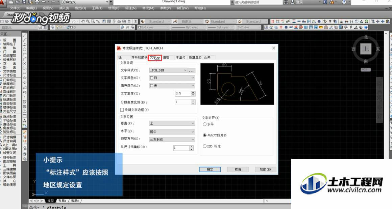The width and height of the screenshot is (392, 209).
Task: Select the rectangle tool in draw toolbar
Action: [24, 54]
